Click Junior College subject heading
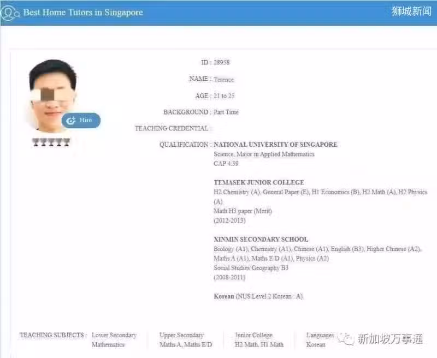Screen dimensions: 437x358 coord(253,335)
